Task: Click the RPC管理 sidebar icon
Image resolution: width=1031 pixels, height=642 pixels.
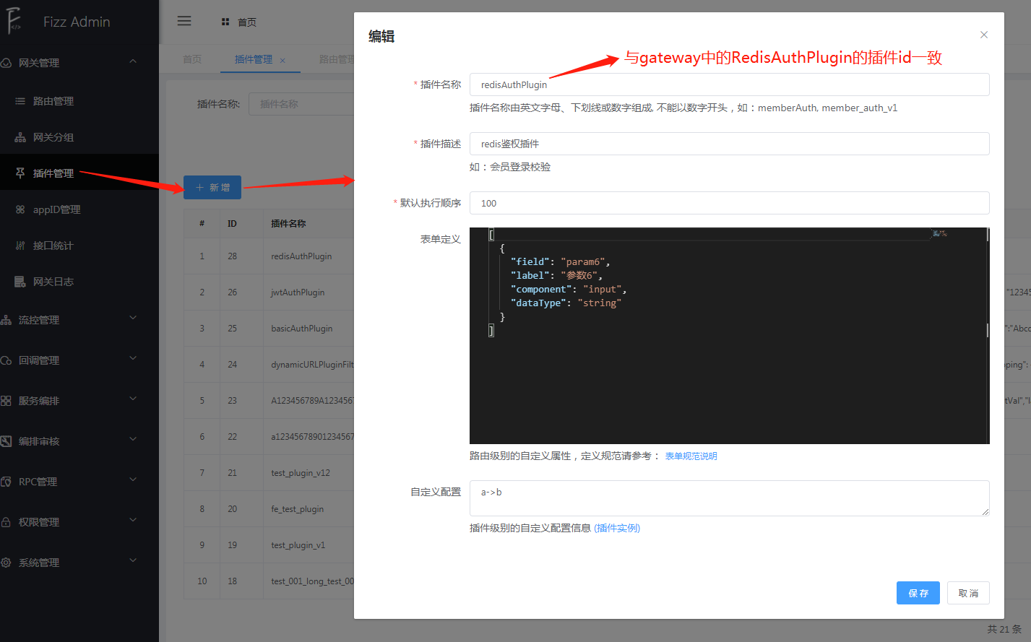Action: coord(9,481)
